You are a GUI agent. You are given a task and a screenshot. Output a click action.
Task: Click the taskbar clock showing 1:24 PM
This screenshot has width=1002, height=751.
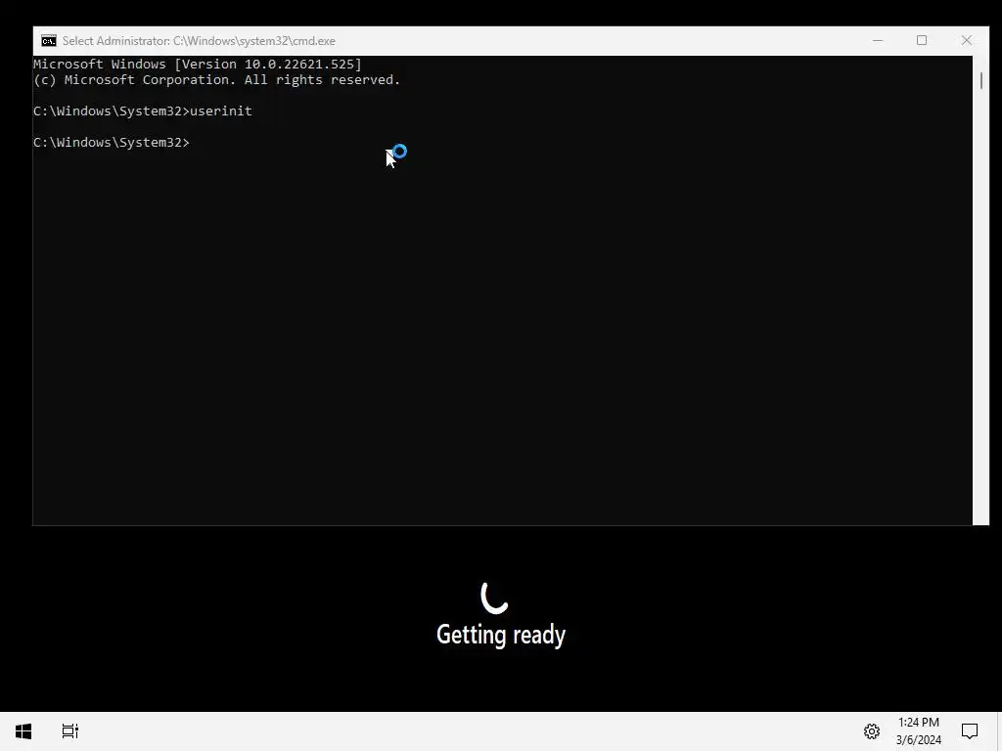pyautogui.click(x=918, y=723)
